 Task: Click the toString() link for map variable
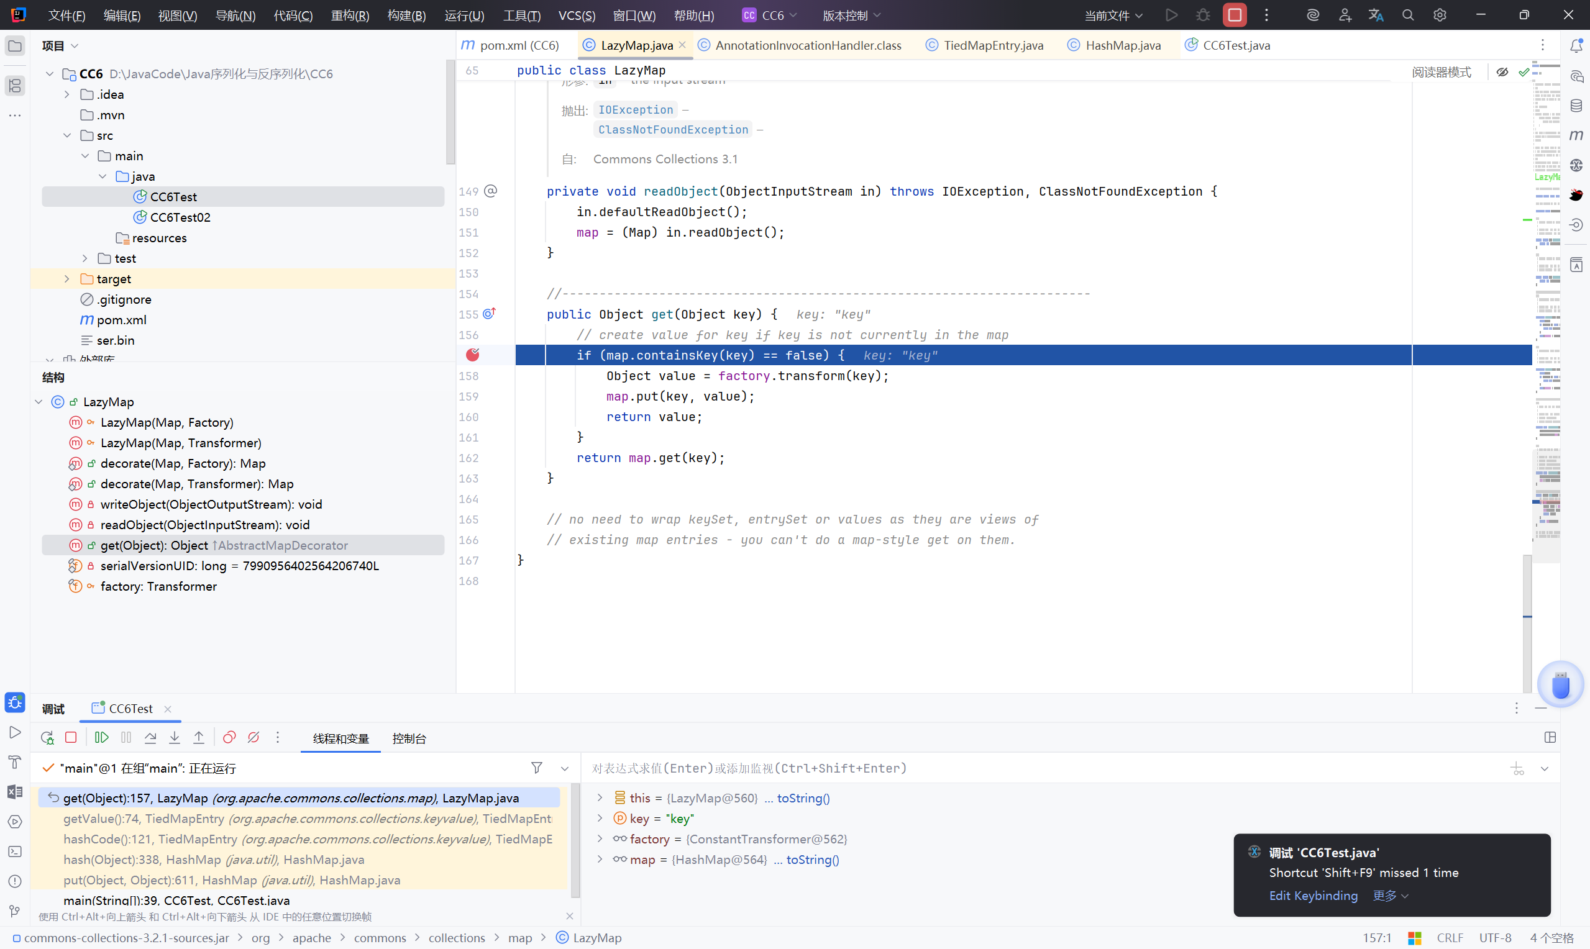[x=812, y=860]
